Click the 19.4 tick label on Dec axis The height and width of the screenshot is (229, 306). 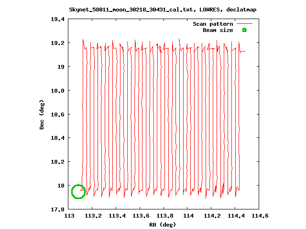57,19
